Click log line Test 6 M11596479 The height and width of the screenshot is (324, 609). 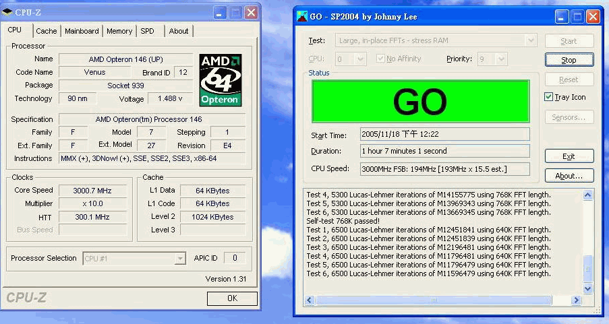(428, 273)
